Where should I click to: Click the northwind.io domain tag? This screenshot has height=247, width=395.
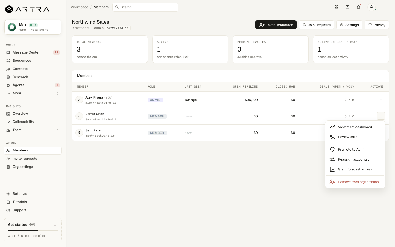coord(117,28)
